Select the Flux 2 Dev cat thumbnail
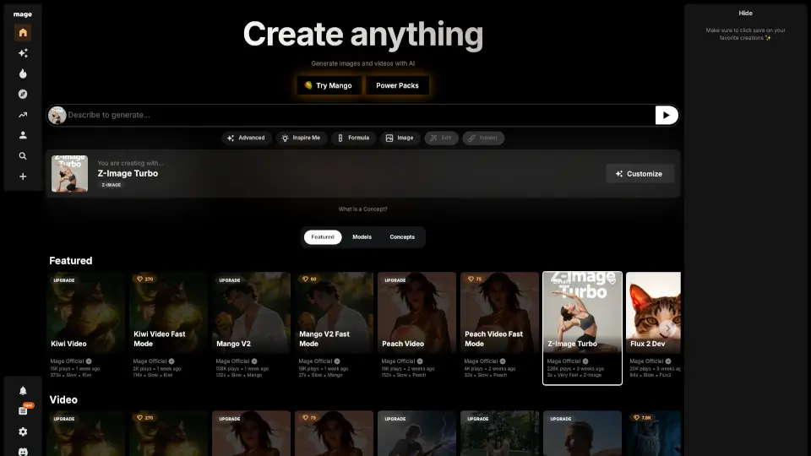Viewport: 811px width, 456px height. point(653,312)
